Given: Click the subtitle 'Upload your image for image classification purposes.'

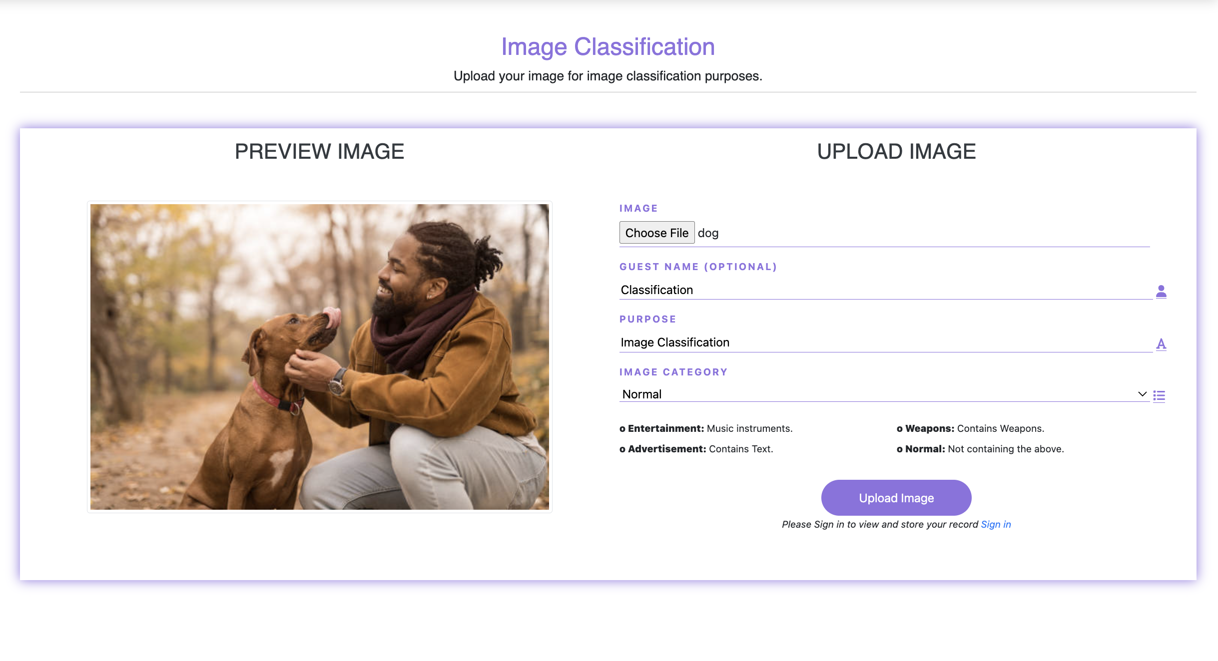Looking at the screenshot, I should point(608,76).
